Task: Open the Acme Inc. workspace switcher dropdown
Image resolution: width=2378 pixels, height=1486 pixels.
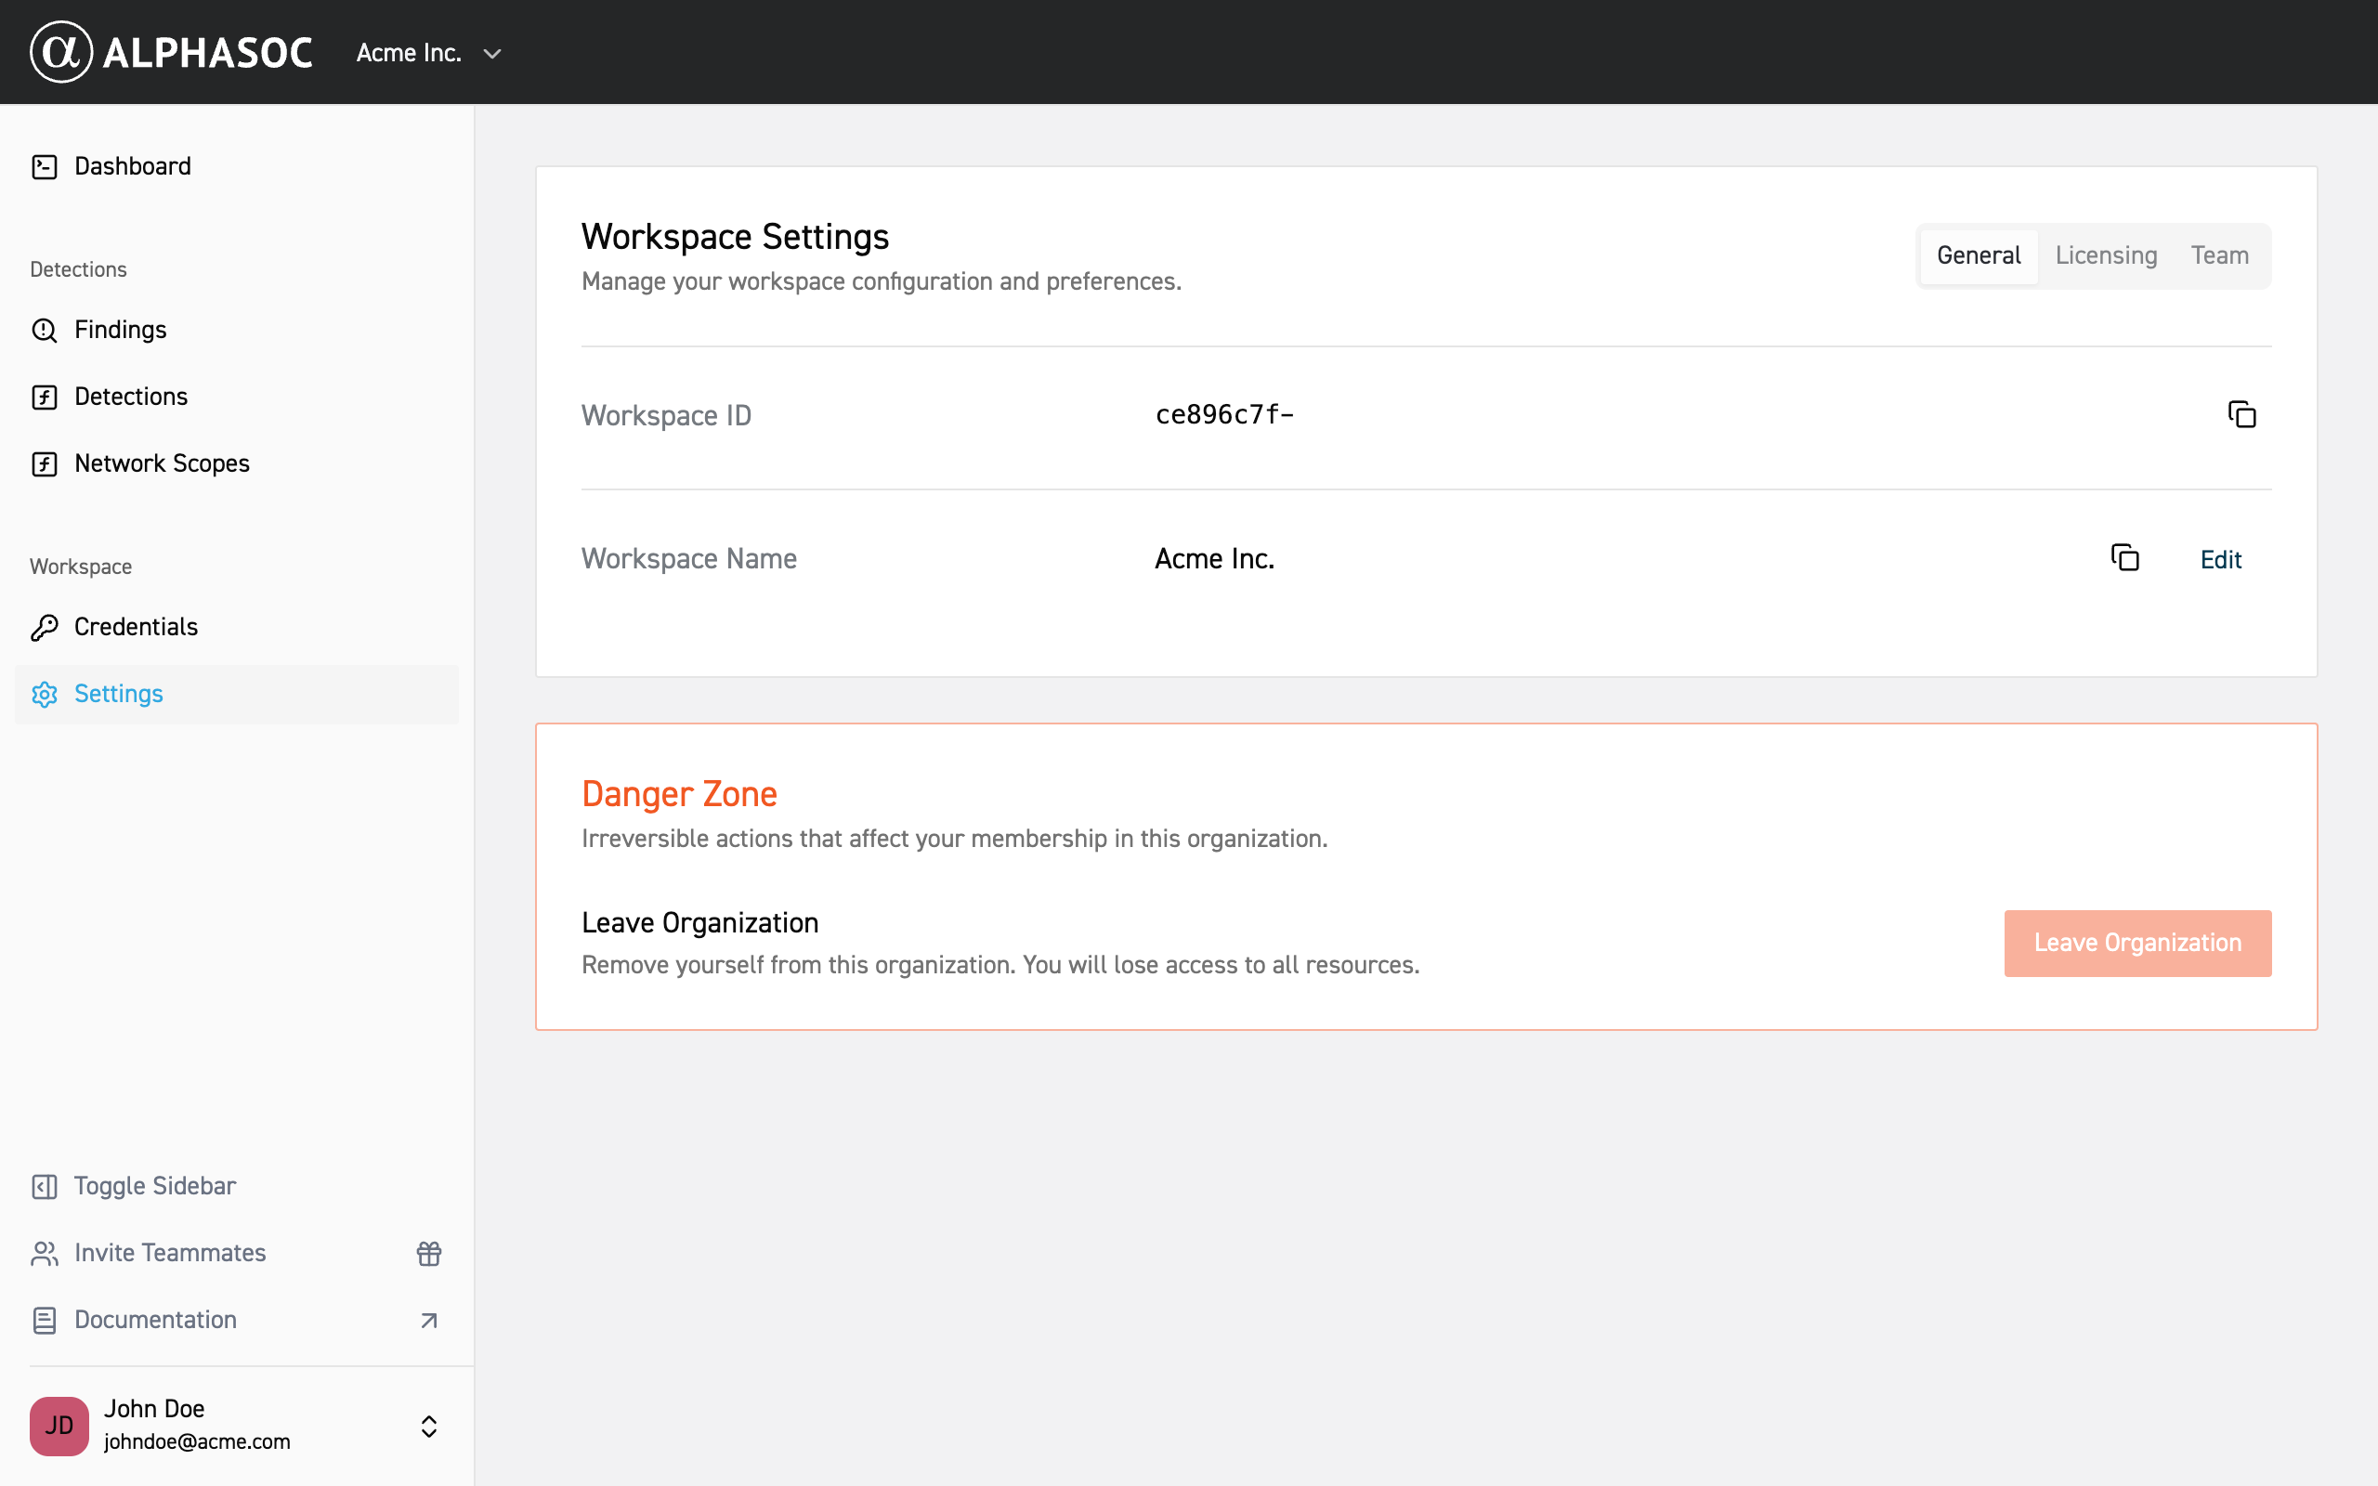Action: coord(429,53)
